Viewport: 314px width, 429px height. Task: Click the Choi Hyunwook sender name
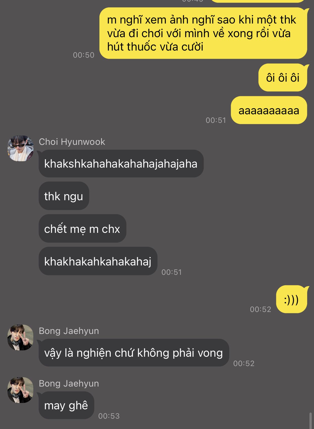click(x=72, y=142)
